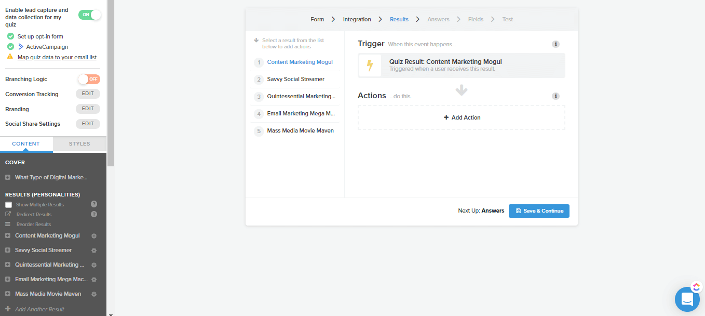This screenshot has width=705, height=316.
Task: Enable the Branching Logic toggle
Action: click(89, 79)
